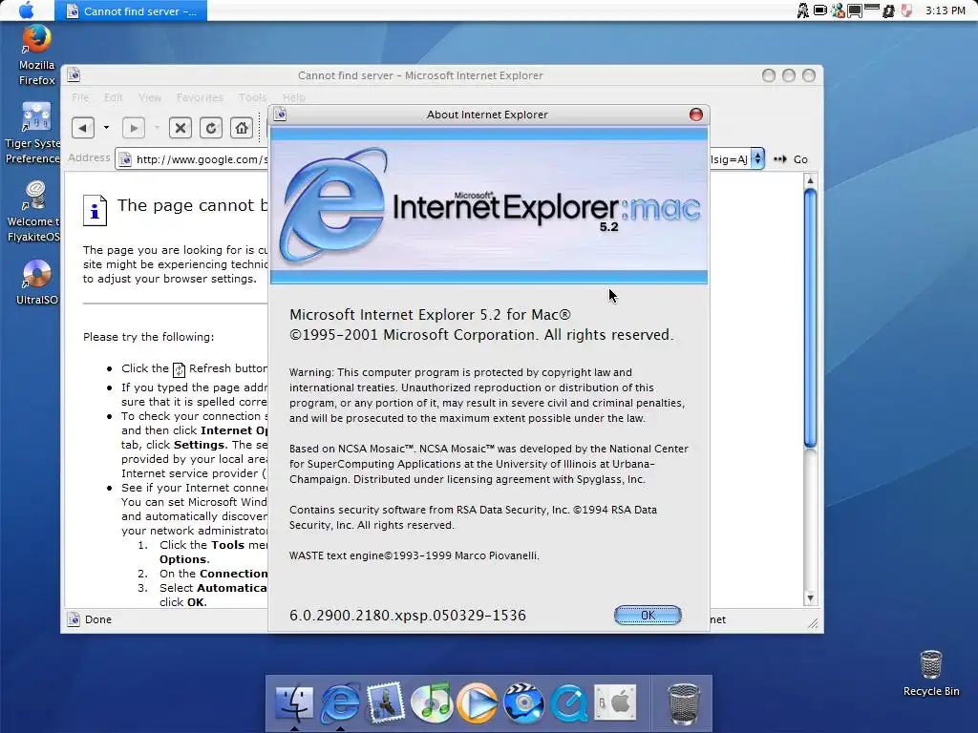Click the messenger buddy icon in the system tray
978x733 pixels.
click(x=838, y=10)
